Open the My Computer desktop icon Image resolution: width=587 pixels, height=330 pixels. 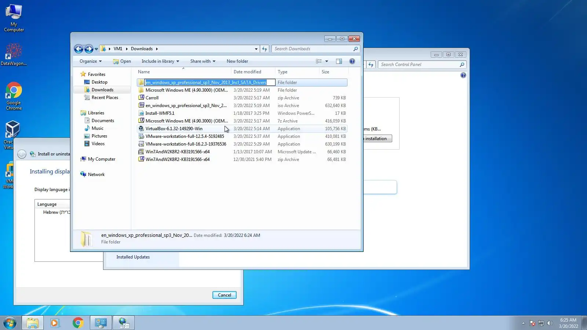14,18
